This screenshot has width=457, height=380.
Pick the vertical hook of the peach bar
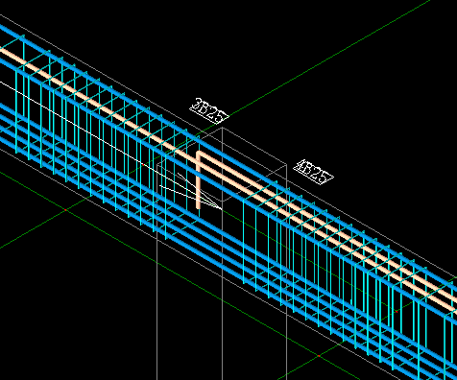point(199,180)
